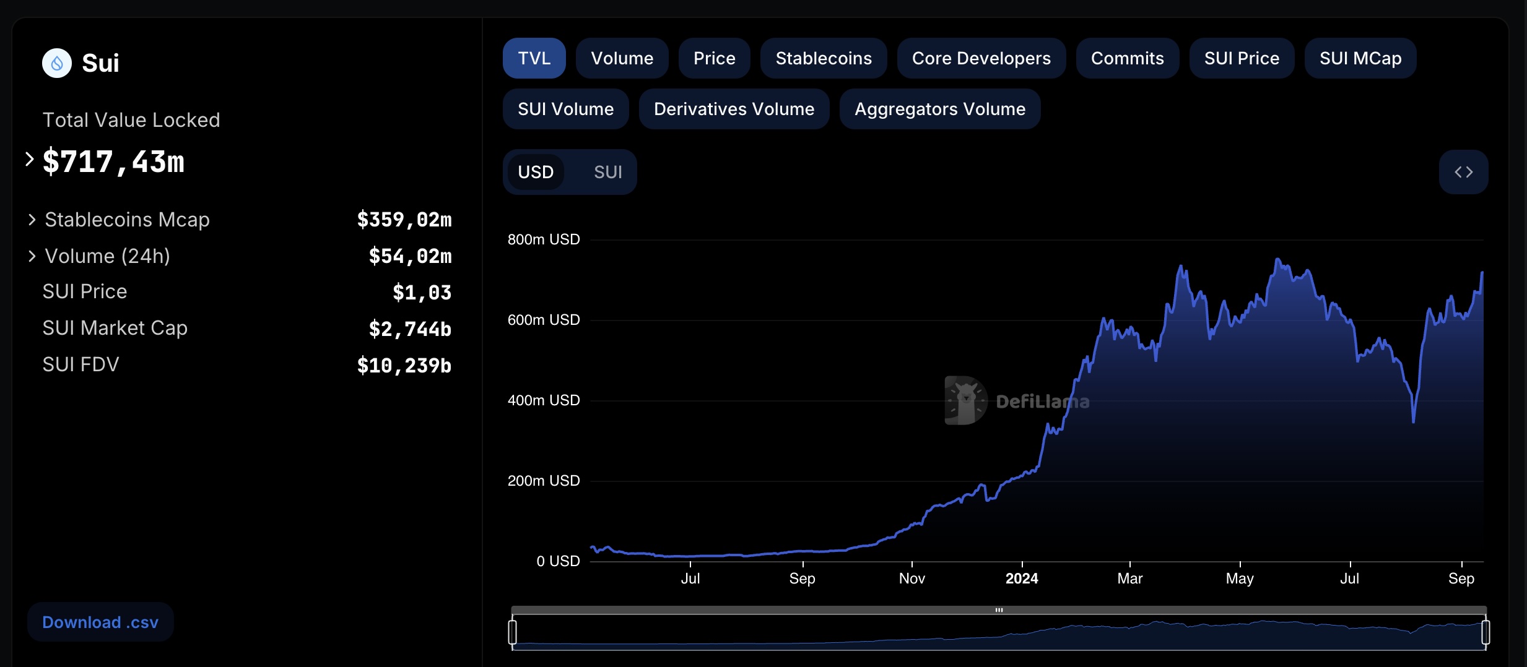The height and width of the screenshot is (667, 1527).
Task: Switch chart denomination to SUI
Action: coord(607,172)
